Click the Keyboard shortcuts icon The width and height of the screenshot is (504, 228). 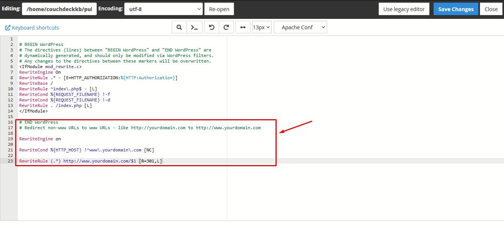coord(7,27)
